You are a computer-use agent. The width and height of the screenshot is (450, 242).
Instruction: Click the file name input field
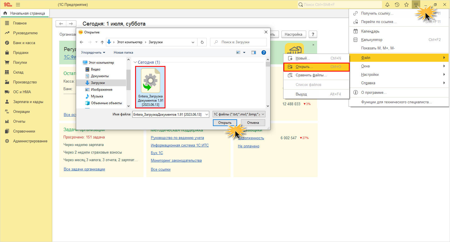coord(169,114)
